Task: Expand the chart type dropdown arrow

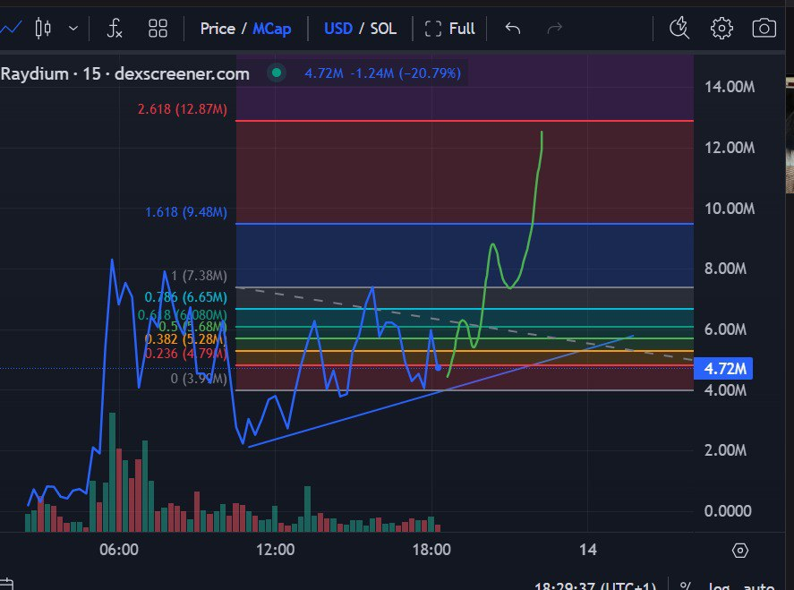Action: click(73, 29)
